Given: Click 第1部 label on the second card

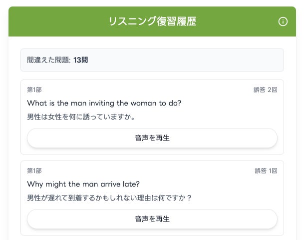Looking at the screenshot, I should click(x=34, y=171).
